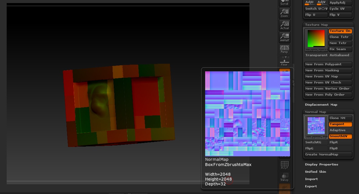This screenshot has width=359, height=194.
Task: Click the New Txtr button
Action: click(x=340, y=43)
